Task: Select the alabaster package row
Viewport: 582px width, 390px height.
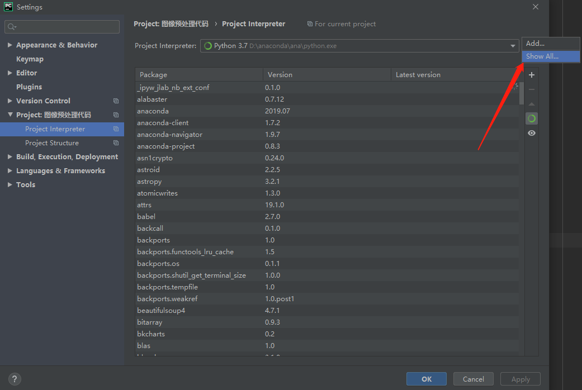Action: (327, 99)
